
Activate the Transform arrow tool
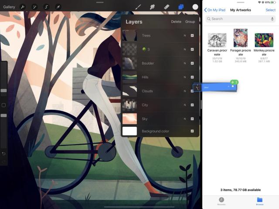58,7
